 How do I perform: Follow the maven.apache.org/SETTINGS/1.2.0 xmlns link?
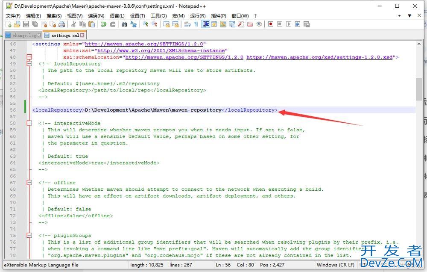pyautogui.click(x=144, y=44)
